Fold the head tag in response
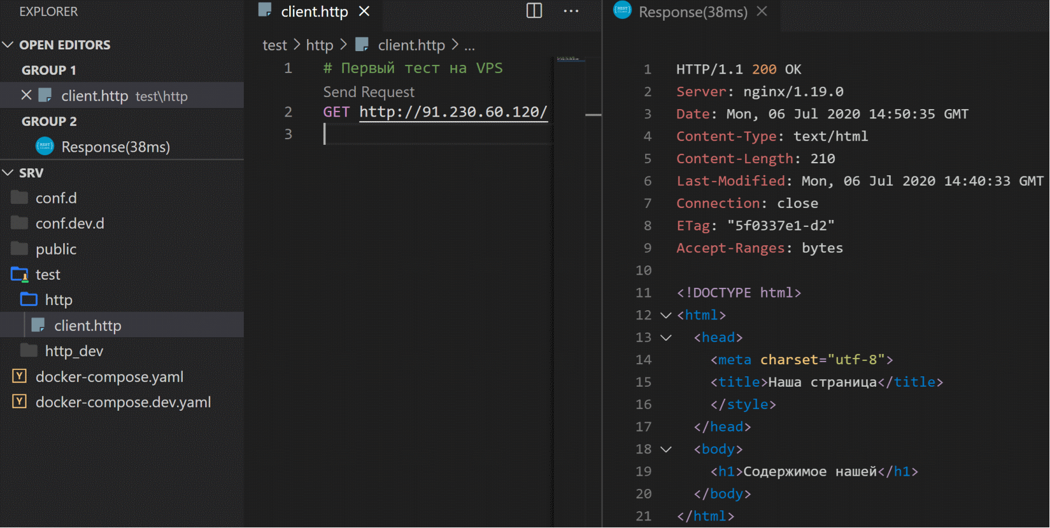The width and height of the screenshot is (1050, 528). (x=666, y=338)
